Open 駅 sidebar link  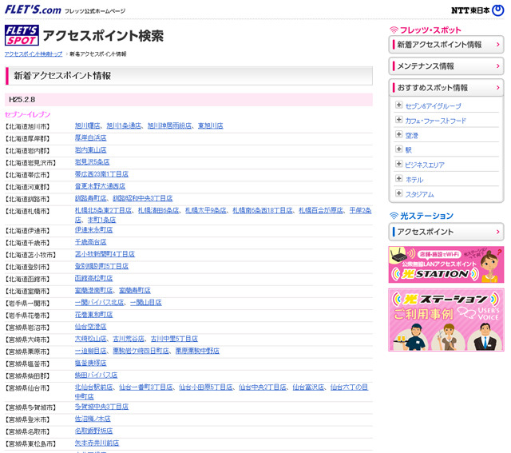(x=408, y=150)
